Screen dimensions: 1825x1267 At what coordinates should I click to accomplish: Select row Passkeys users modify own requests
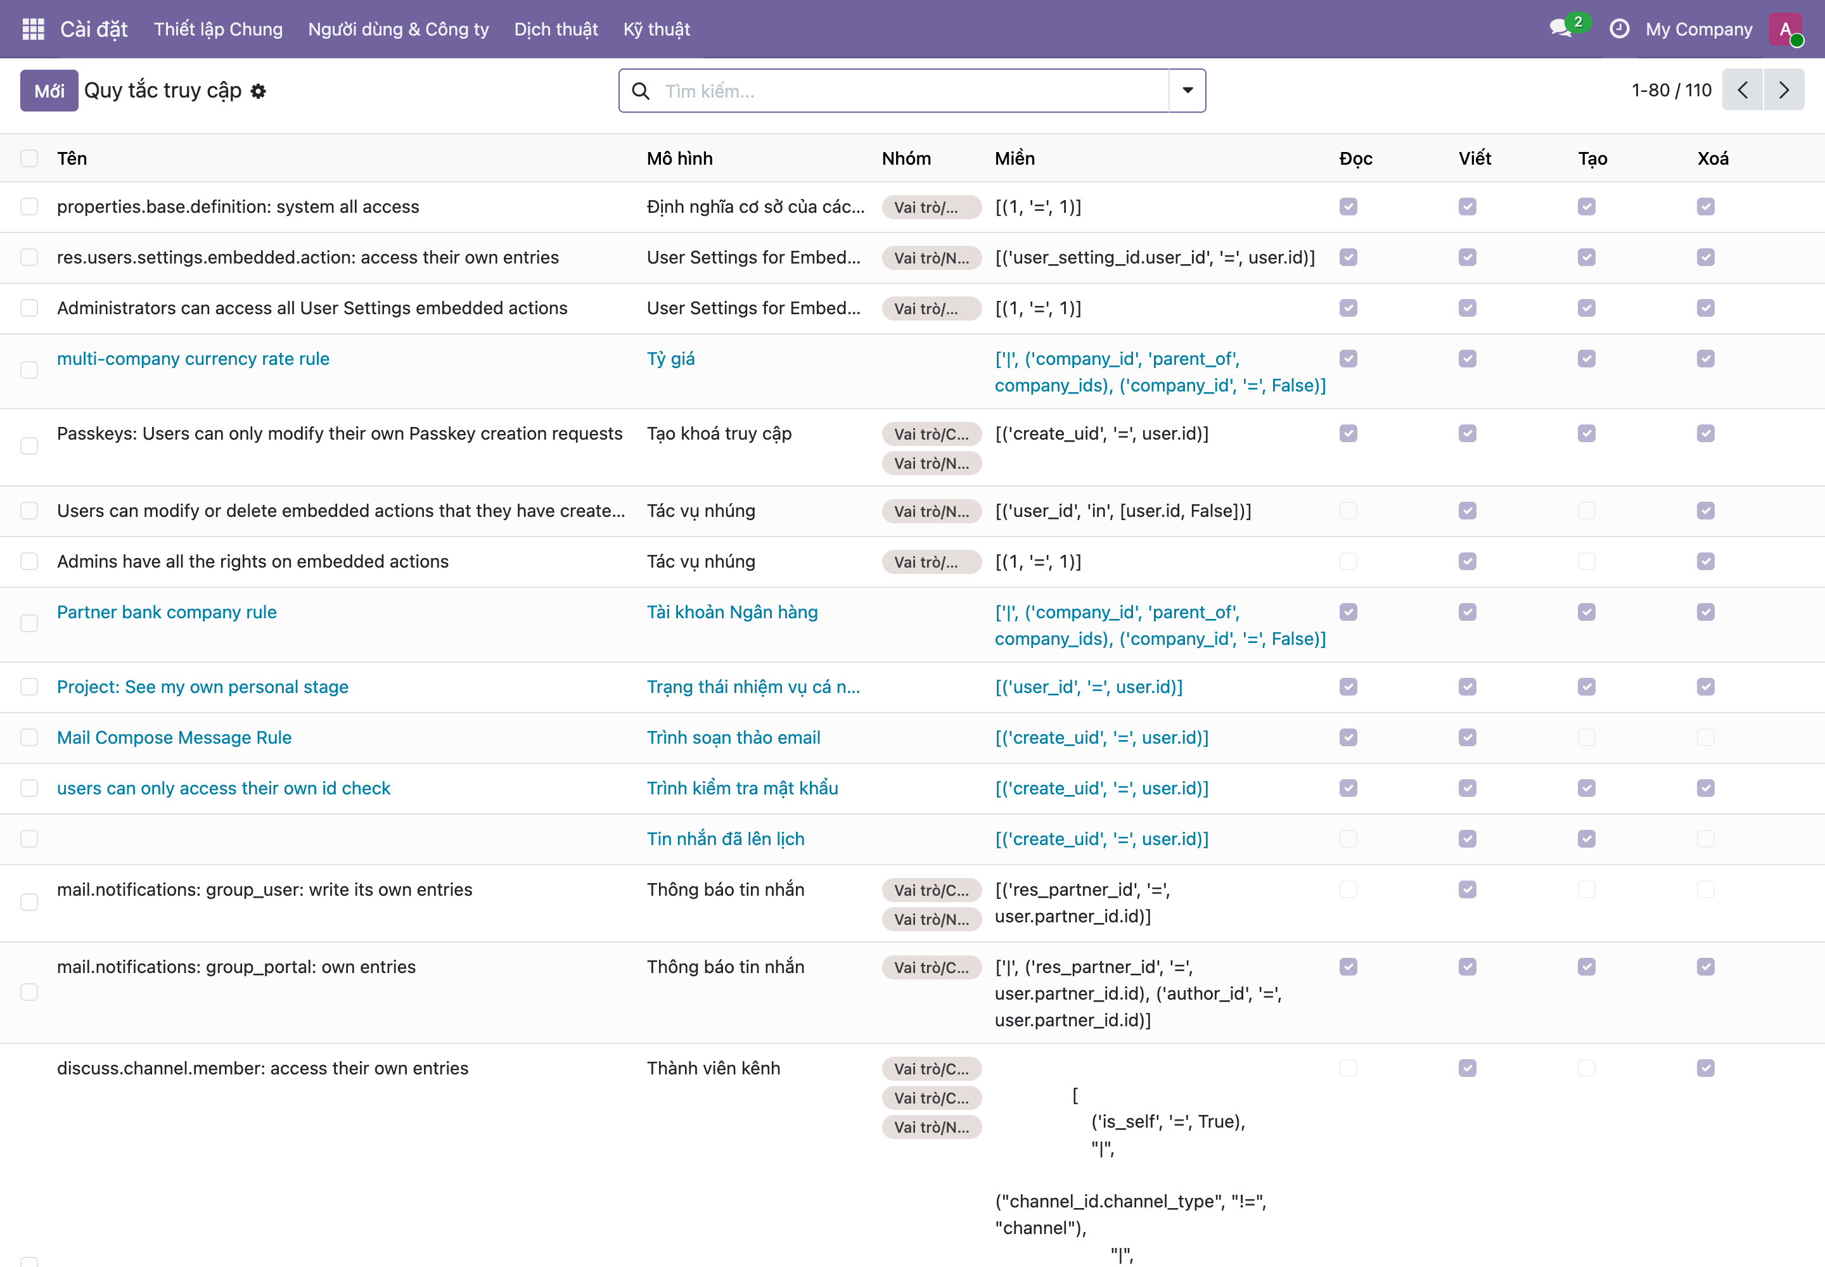[x=29, y=446]
